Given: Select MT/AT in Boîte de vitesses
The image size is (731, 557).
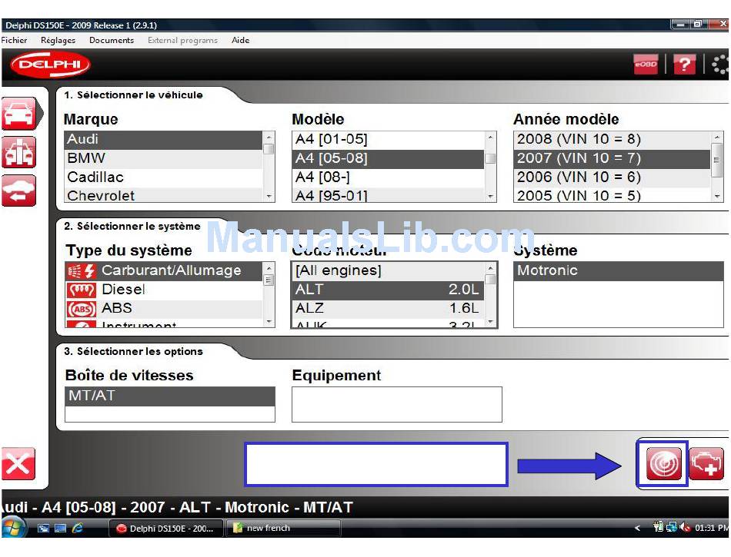Looking at the screenshot, I should click(x=170, y=396).
